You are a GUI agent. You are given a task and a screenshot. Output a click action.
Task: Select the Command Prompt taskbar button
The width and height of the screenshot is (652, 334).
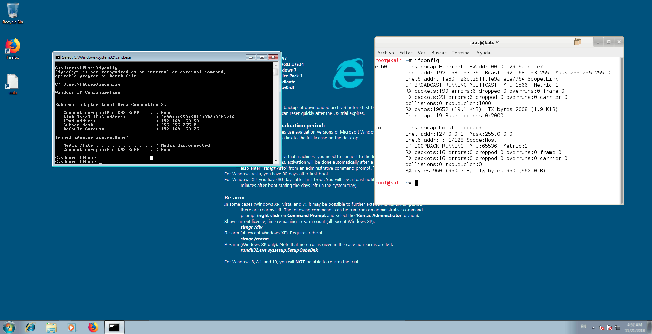pos(114,327)
